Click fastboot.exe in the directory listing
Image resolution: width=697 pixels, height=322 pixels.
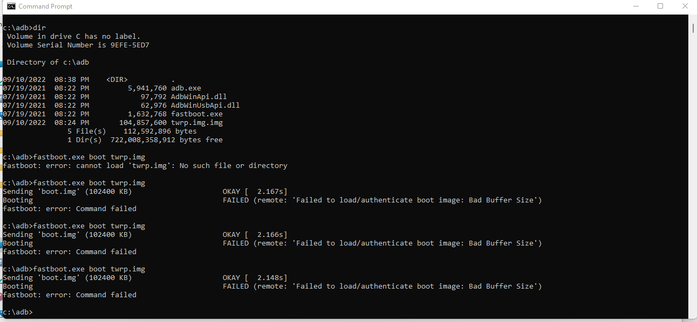[x=197, y=114]
